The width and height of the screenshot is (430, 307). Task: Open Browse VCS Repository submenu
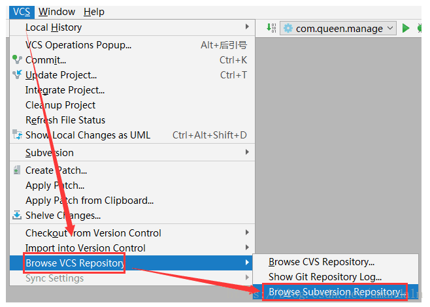pyautogui.click(x=132, y=263)
